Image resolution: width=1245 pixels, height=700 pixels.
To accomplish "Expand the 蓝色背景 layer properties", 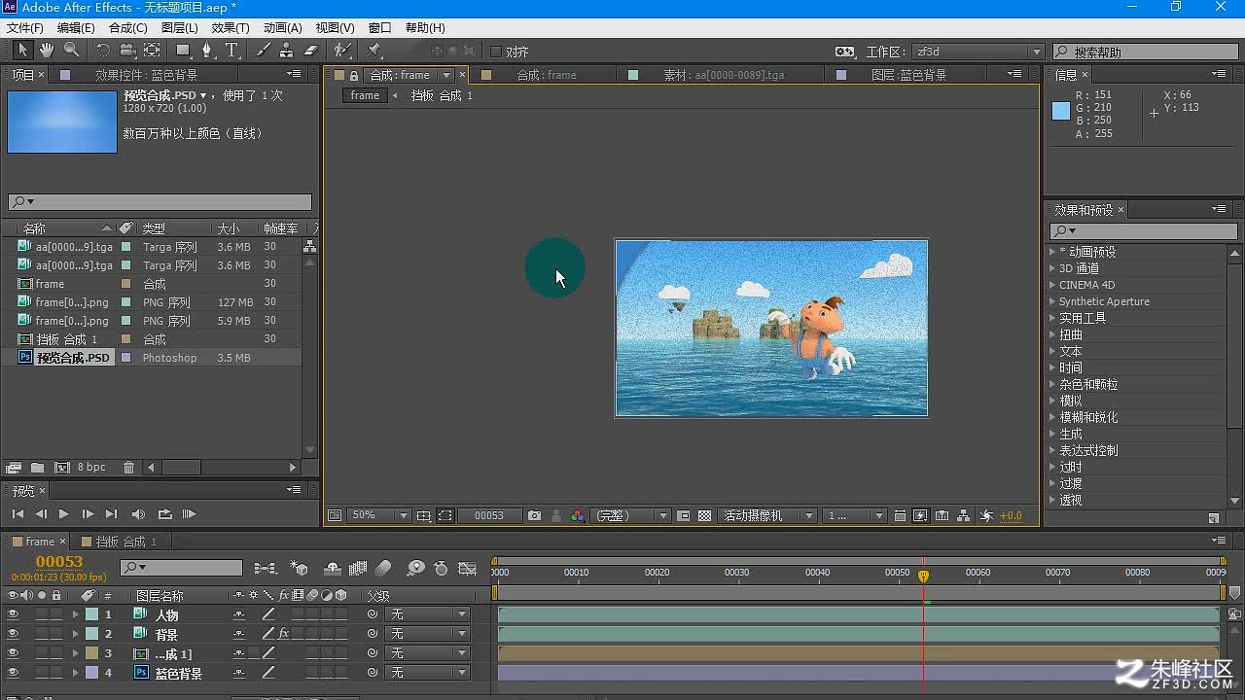I will pyautogui.click(x=75, y=673).
